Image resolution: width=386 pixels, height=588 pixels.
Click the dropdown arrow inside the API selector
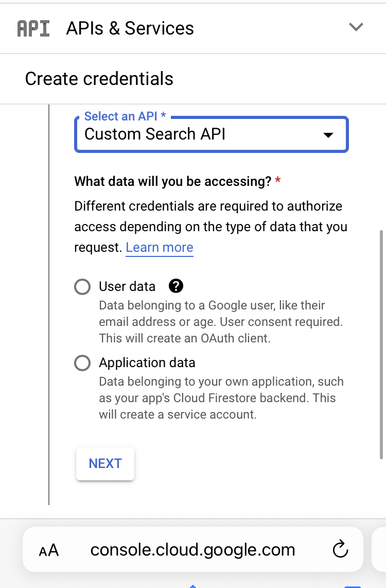click(328, 135)
